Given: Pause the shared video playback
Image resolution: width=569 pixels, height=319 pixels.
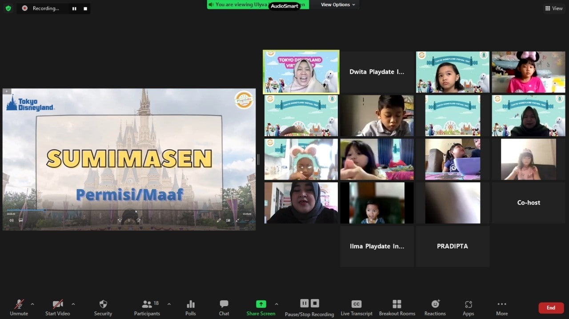Looking at the screenshot, I should 129,220.
